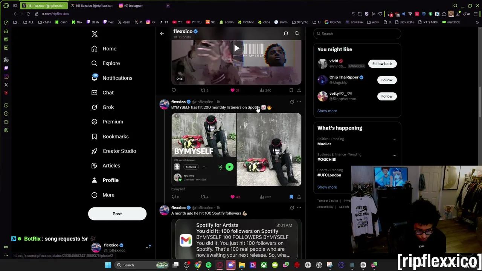Go to Home in sidebar
The image size is (482, 271).
(104, 49)
